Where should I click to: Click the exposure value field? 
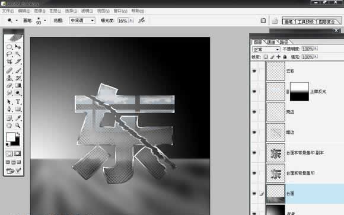(123, 21)
